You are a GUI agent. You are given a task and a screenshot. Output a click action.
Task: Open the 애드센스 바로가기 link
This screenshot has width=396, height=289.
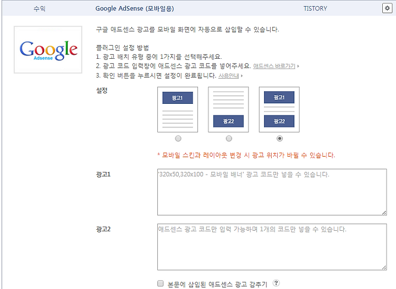(274, 66)
